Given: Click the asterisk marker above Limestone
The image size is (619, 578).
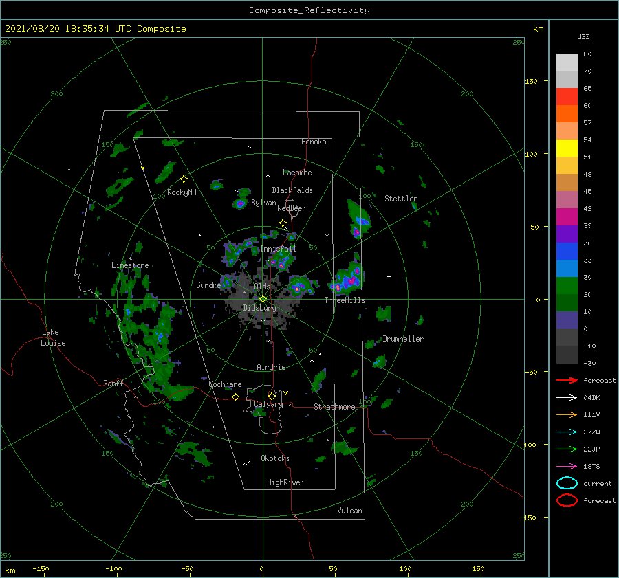Looking at the screenshot, I should [x=130, y=259].
